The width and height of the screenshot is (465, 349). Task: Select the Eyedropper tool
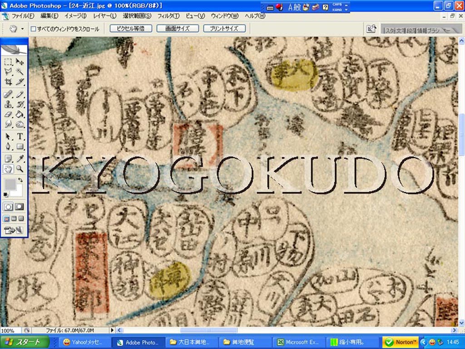click(x=20, y=159)
